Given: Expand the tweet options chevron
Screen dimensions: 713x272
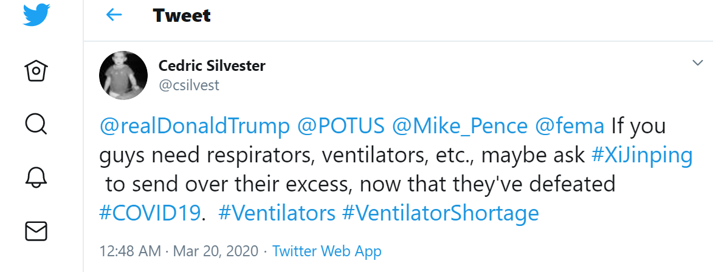Looking at the screenshot, I should (698, 63).
